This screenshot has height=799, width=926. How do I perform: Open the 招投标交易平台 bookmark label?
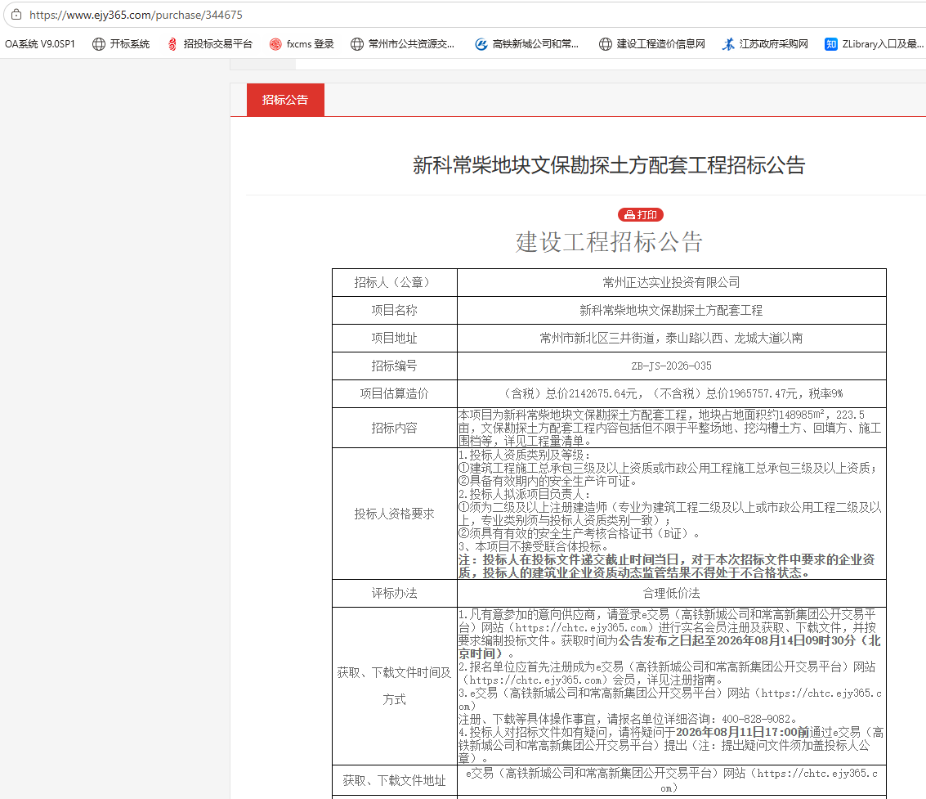click(x=218, y=43)
